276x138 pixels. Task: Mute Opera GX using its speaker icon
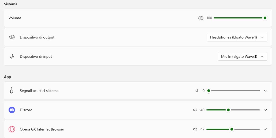195,129
